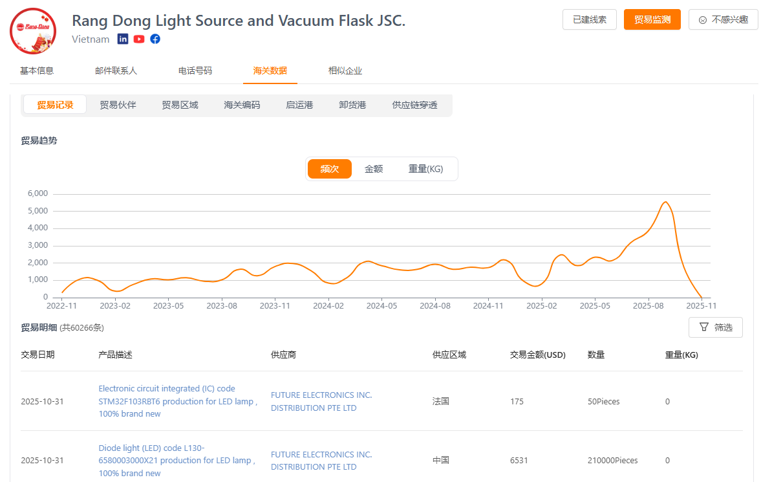Click the company name heading
761x482 pixels.
239,21
